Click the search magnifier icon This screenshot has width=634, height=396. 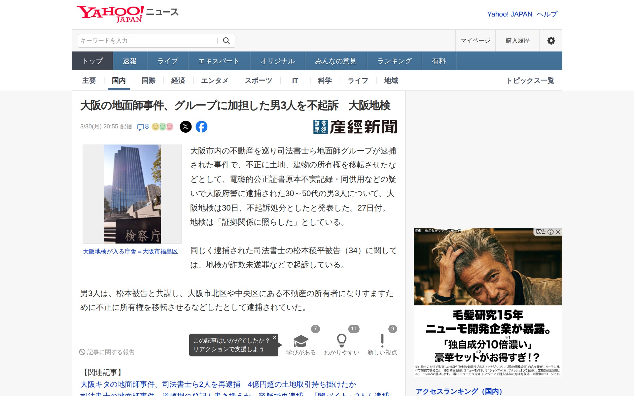click(226, 41)
